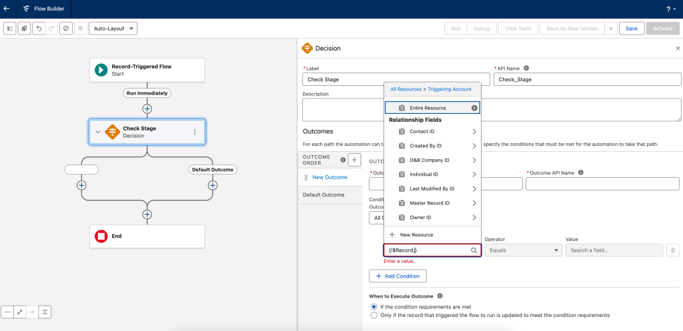Toggle the toolbox sidebar icon
Image resolution: width=683 pixels, height=331 pixels.
(x=10, y=29)
